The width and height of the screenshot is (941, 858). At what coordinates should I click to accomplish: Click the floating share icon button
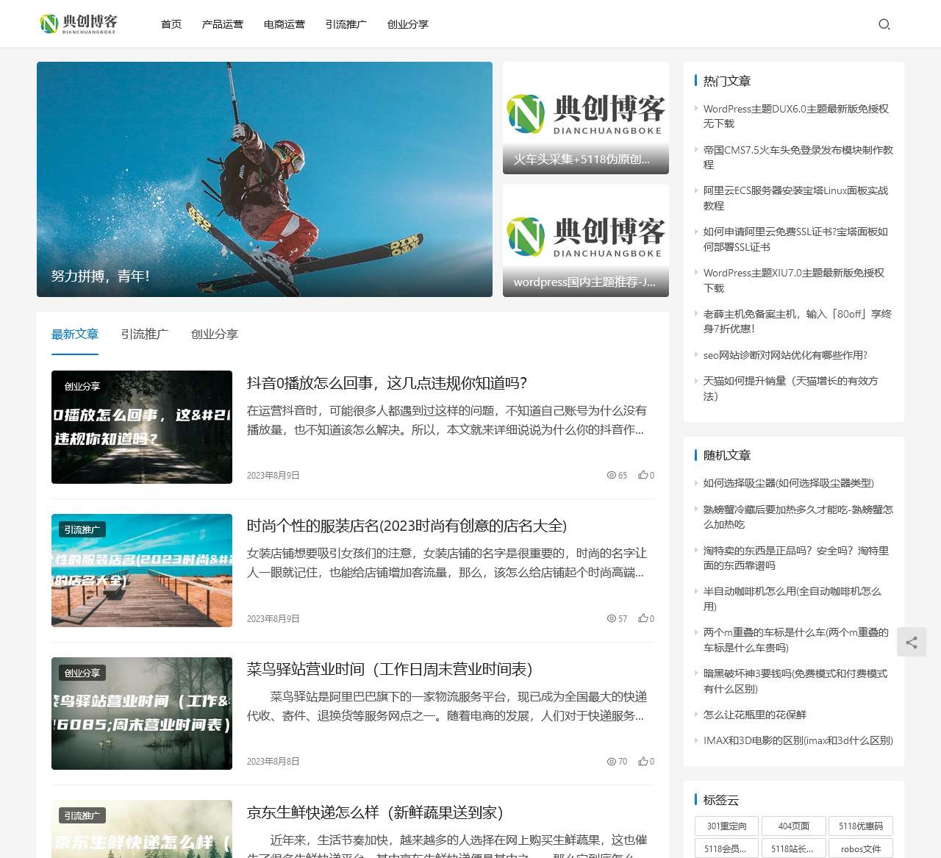click(x=912, y=642)
